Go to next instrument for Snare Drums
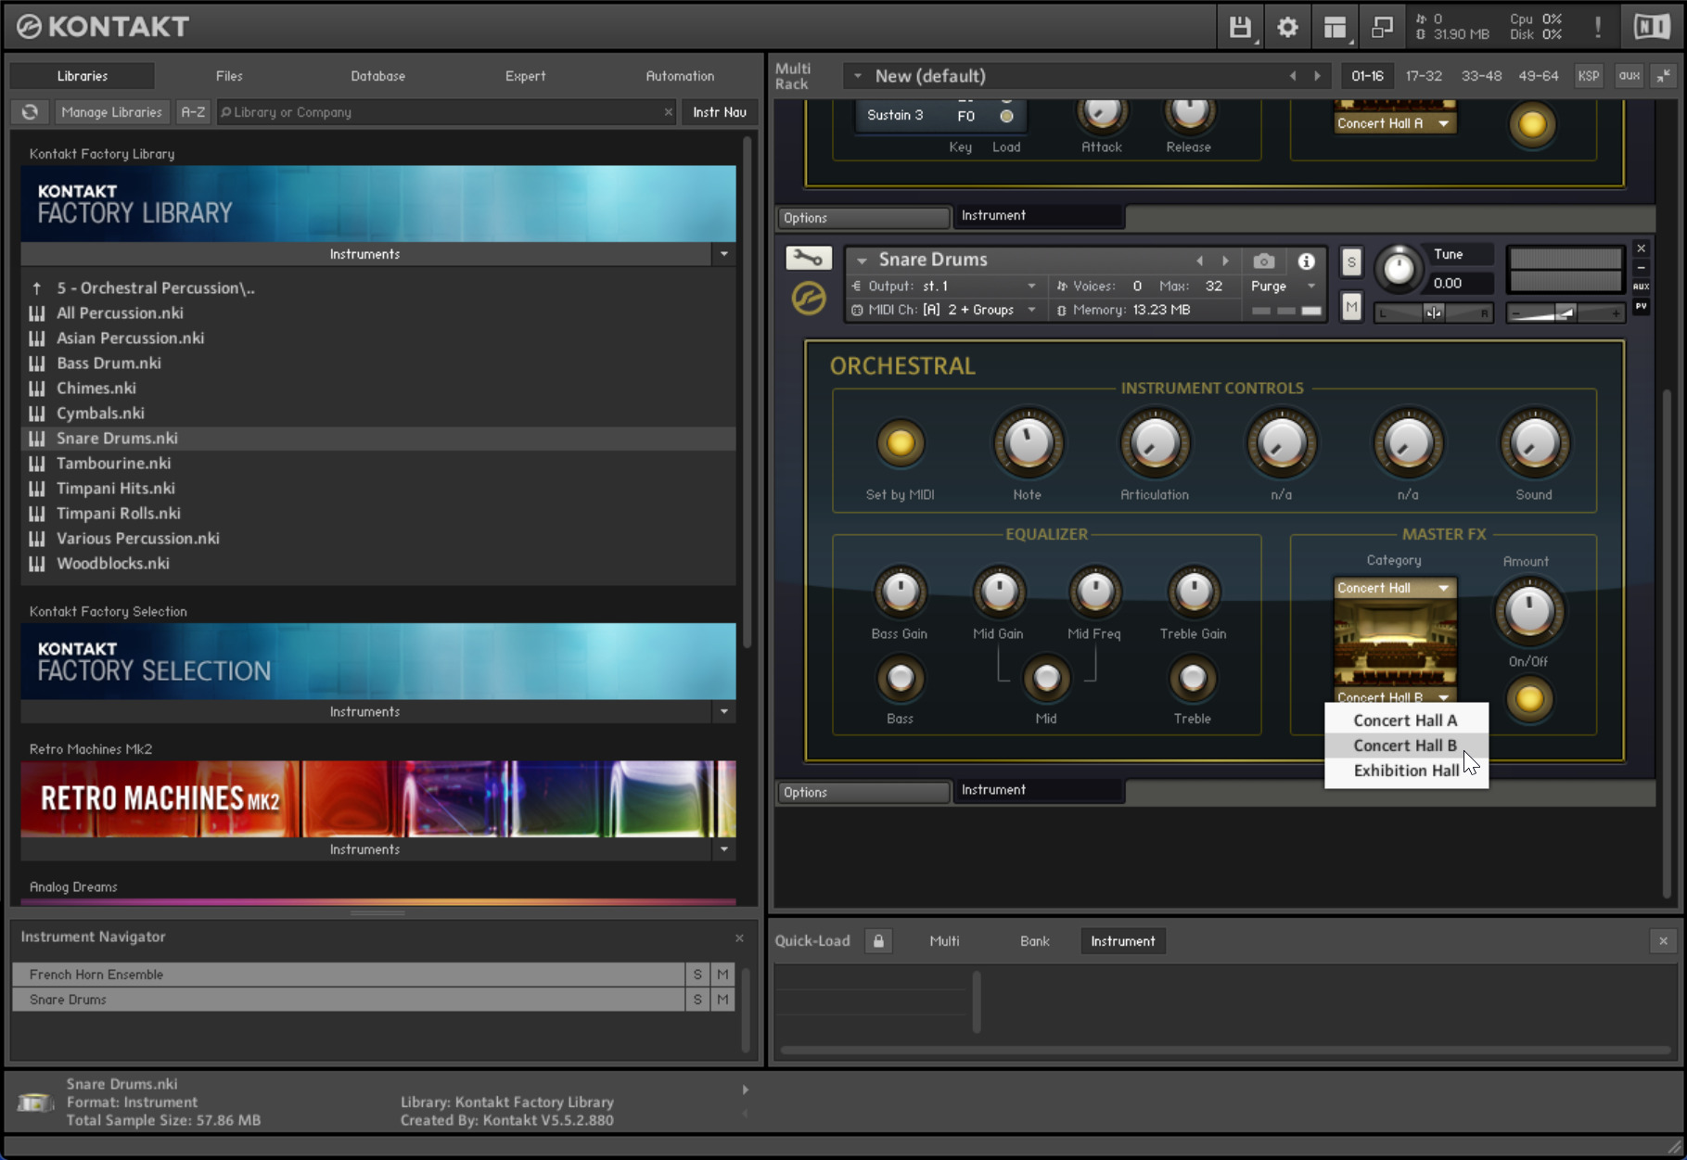This screenshot has width=1687, height=1160. click(1225, 261)
